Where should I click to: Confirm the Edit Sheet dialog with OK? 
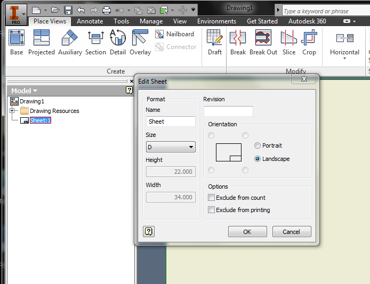(x=247, y=232)
